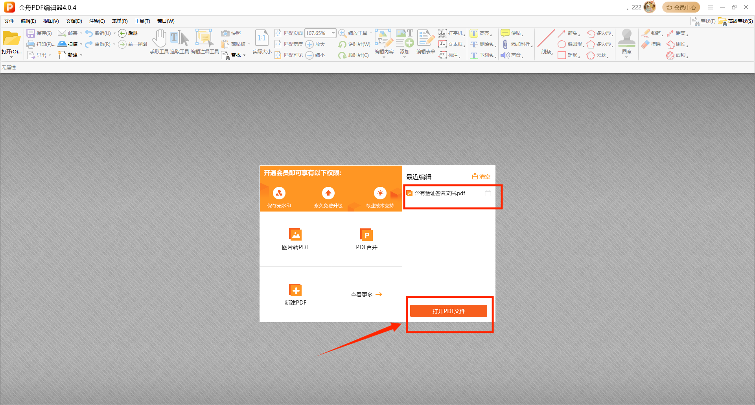Click the 实际大小 actual size icon
755x405 pixels.
[262, 38]
